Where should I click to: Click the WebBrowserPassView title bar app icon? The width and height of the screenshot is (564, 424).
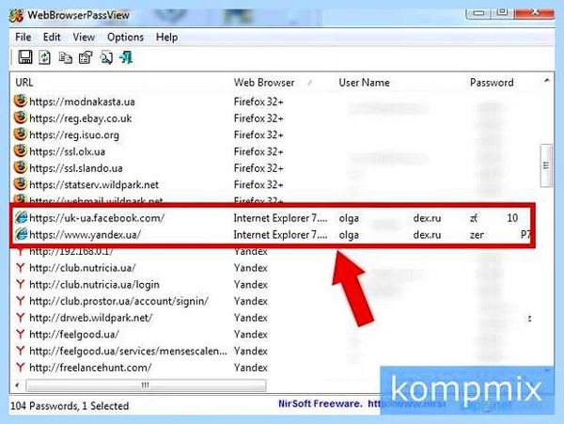tap(17, 15)
